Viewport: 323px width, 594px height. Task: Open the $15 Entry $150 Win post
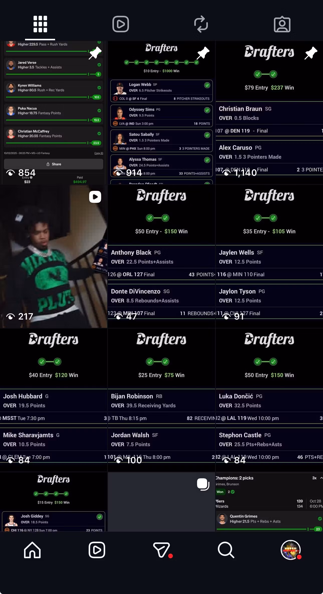click(x=54, y=502)
